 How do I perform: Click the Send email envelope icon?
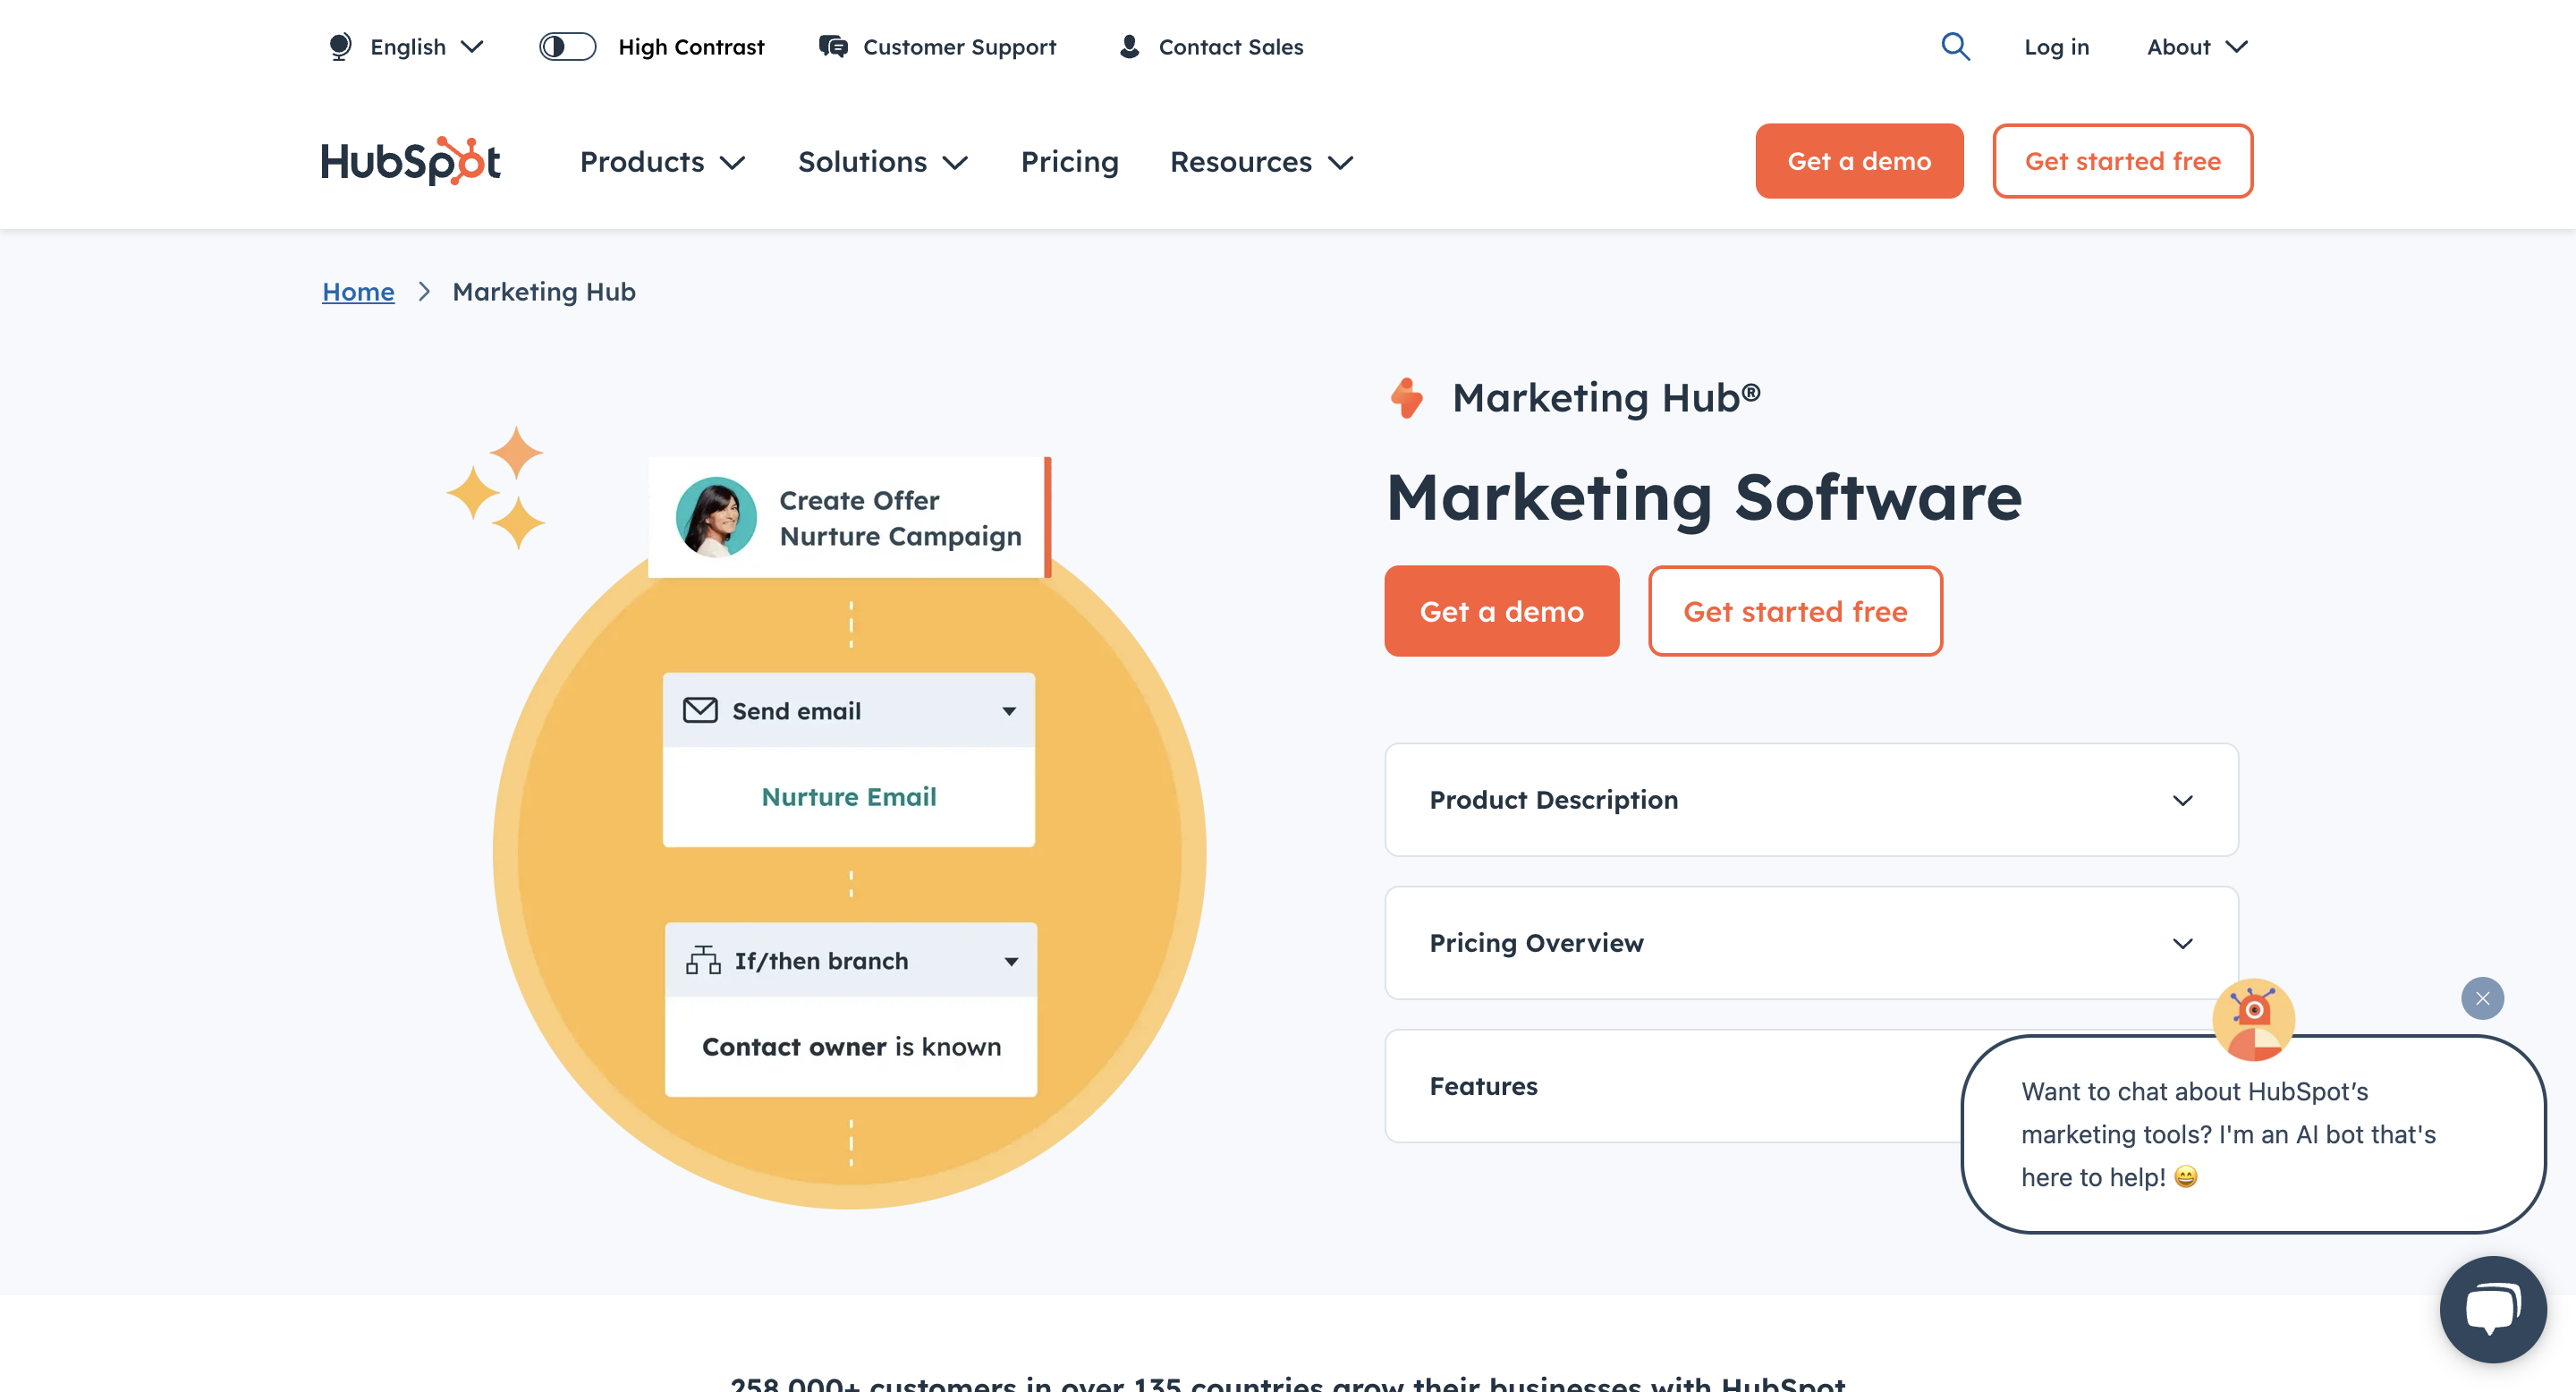pos(700,710)
